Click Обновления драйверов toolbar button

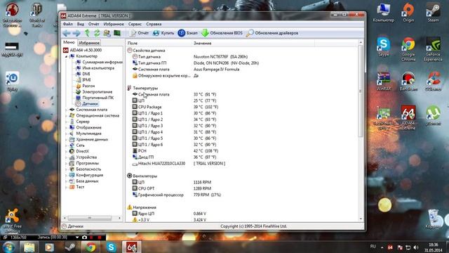272,33
